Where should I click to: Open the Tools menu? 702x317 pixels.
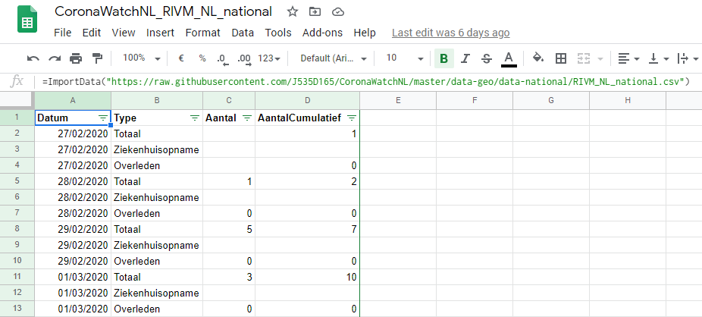(278, 33)
